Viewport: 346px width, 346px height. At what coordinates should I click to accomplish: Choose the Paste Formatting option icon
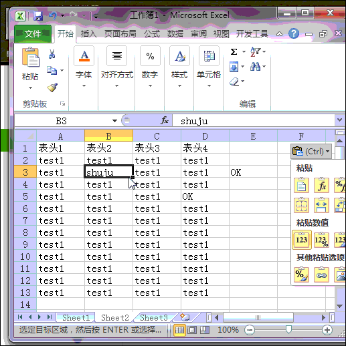pos(301,275)
